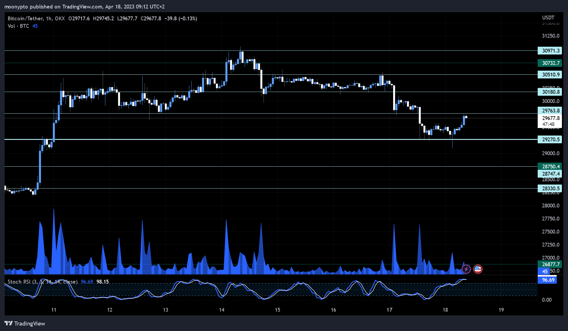Image resolution: width=568 pixels, height=331 pixels.
Task: Click the US flag economic event icon
Action: tap(478, 269)
